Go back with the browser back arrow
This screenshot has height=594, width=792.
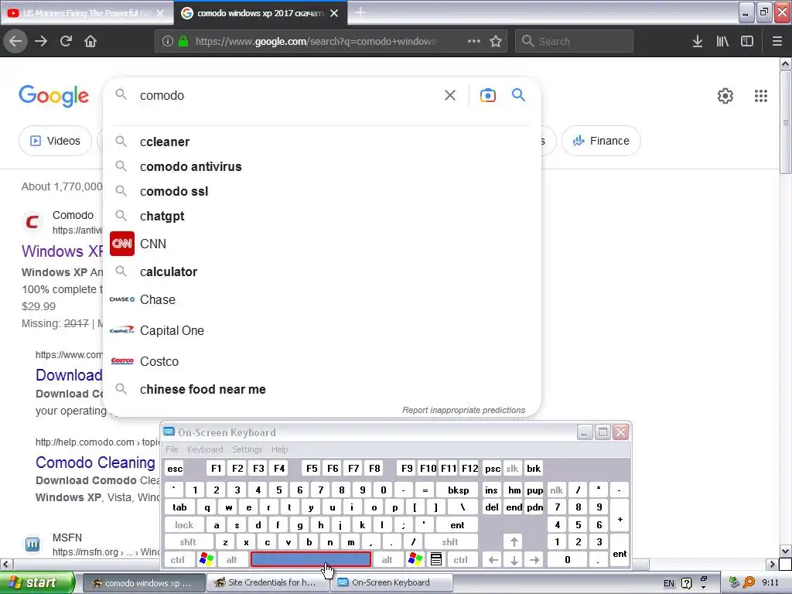click(x=15, y=41)
